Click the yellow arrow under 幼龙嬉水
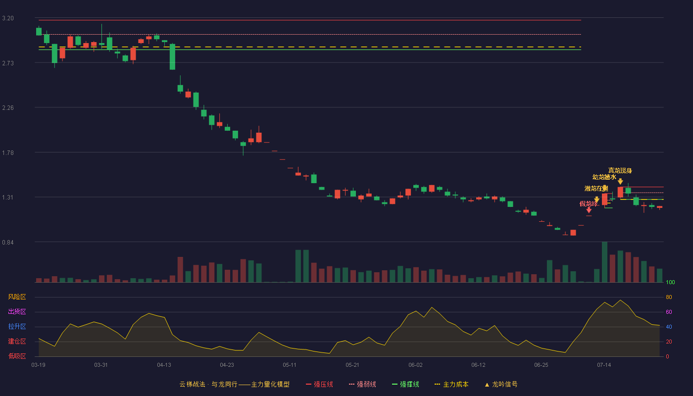693x396 pixels. point(604,188)
